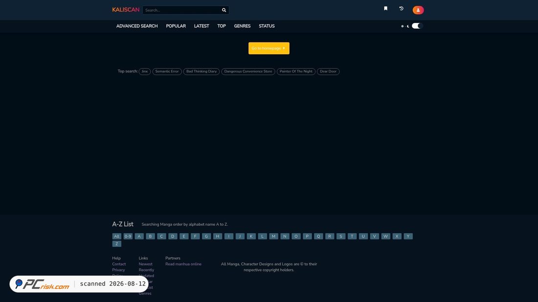Open the Privacy footer link

coord(118,270)
